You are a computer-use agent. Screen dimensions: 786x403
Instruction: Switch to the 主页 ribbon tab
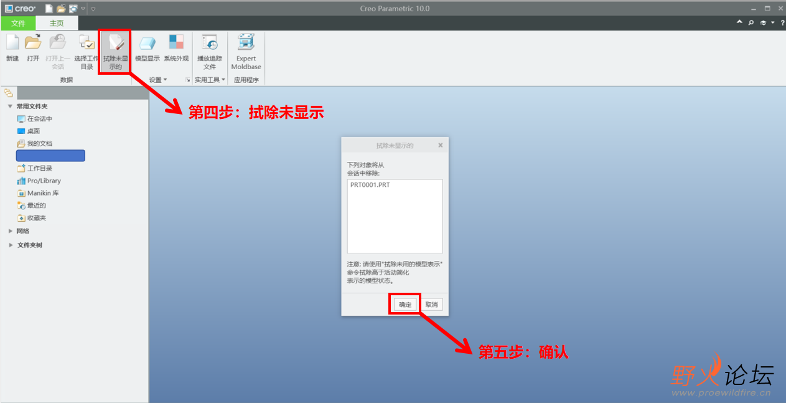(57, 23)
